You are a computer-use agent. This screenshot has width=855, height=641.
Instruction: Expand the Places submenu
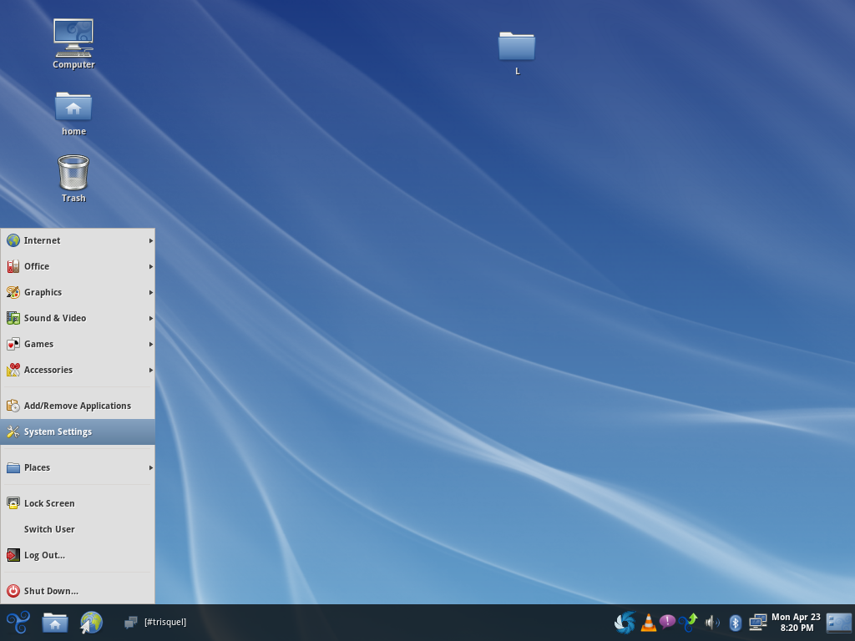(78, 467)
